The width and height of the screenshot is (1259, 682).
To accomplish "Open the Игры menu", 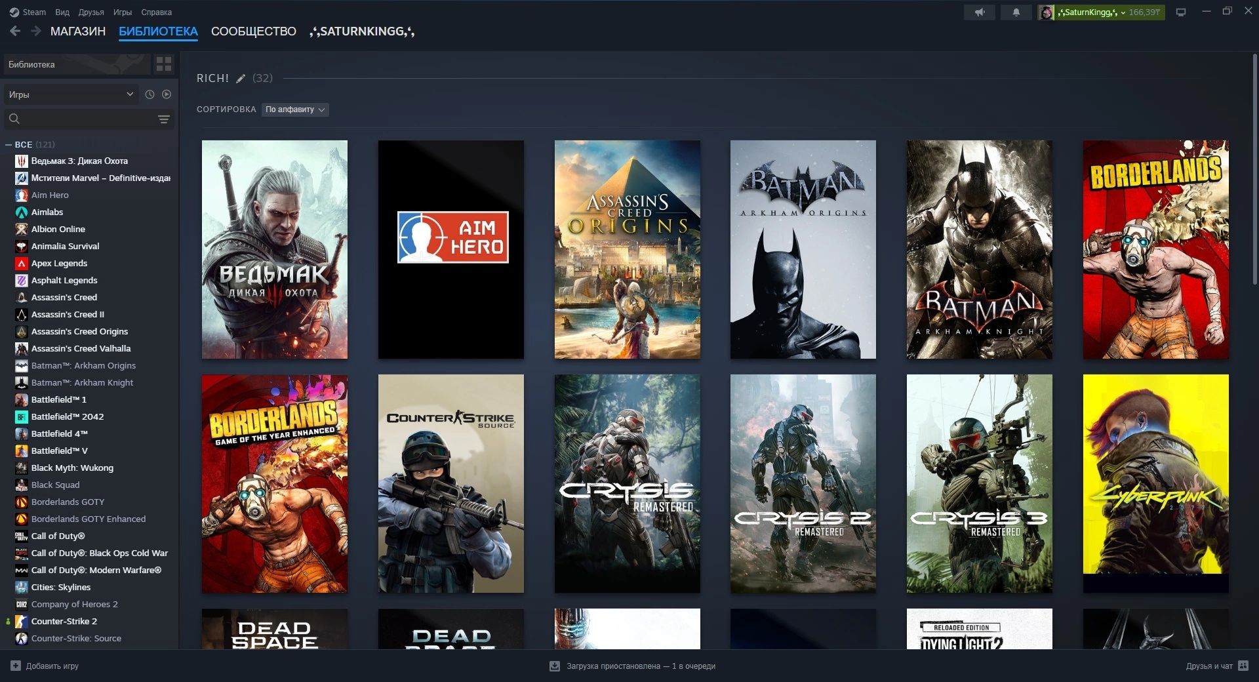I will pos(123,12).
